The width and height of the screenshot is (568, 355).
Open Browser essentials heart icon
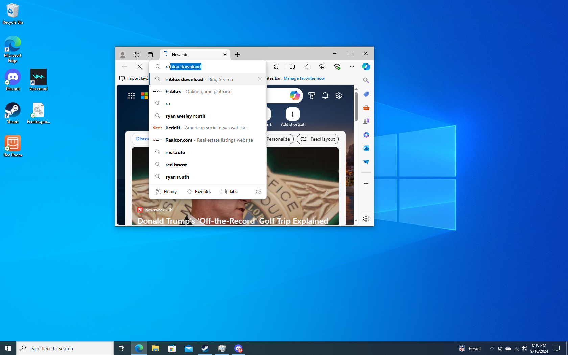(337, 67)
